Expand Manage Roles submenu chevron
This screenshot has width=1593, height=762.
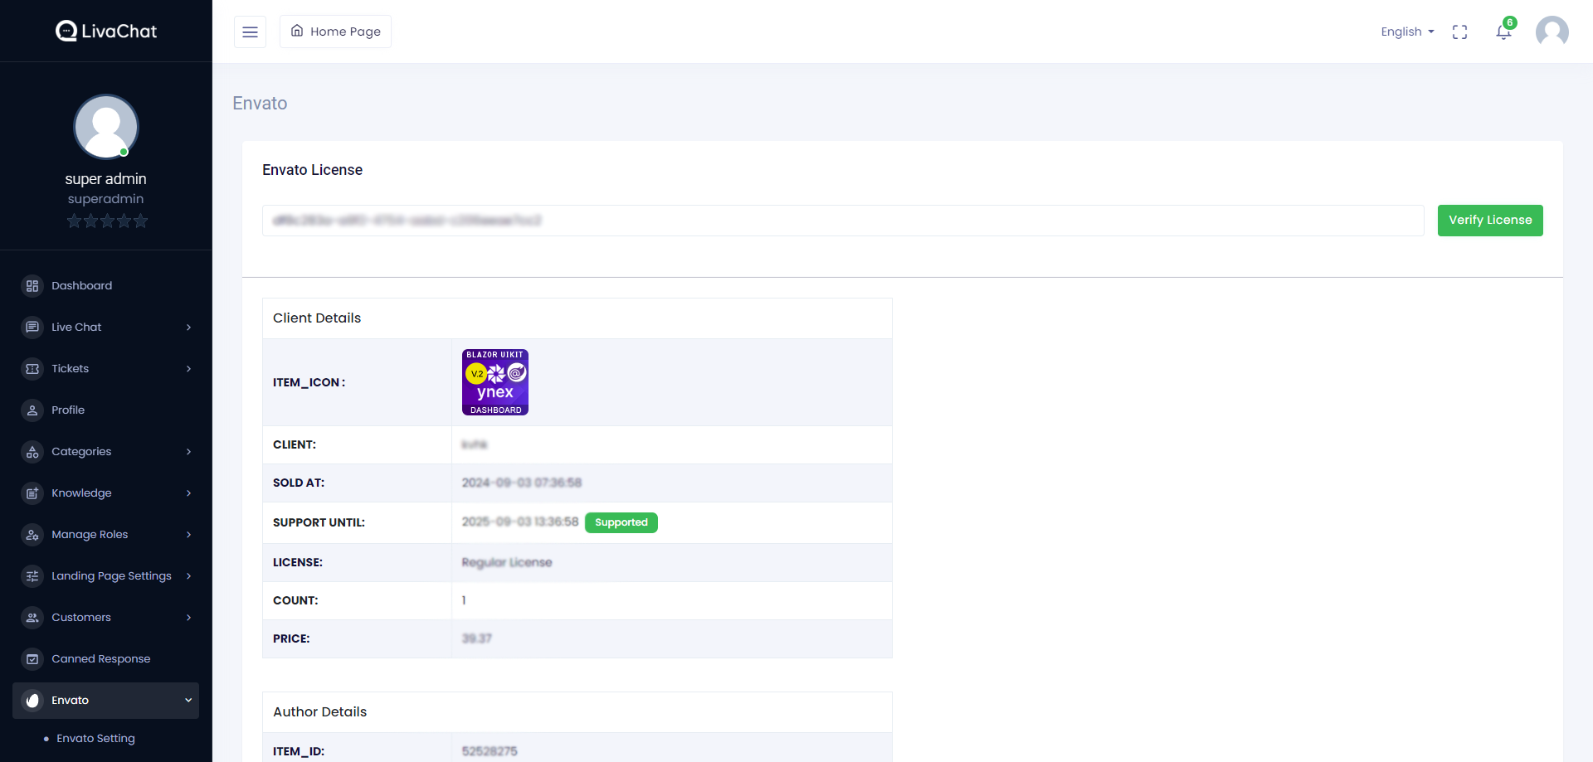pyautogui.click(x=188, y=535)
